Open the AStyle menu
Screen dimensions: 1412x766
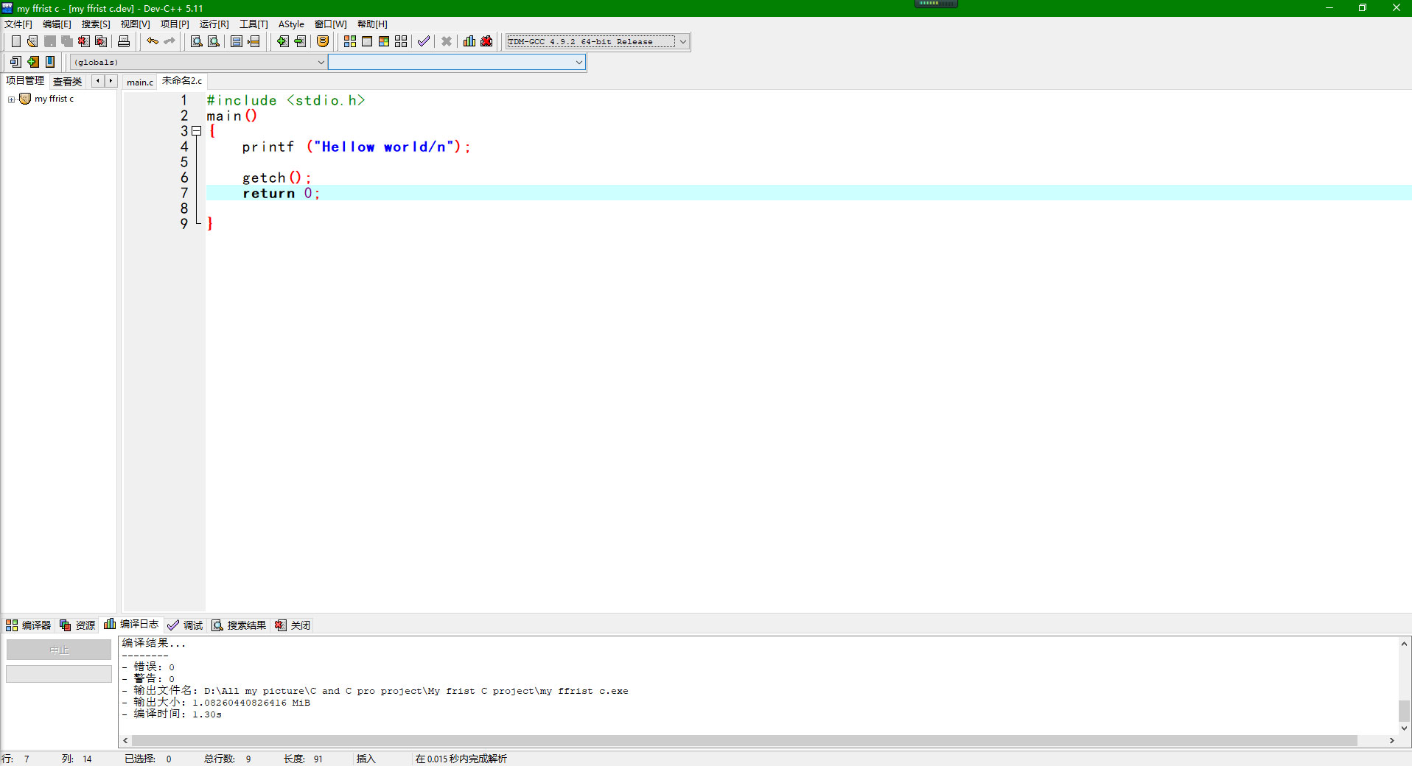point(291,24)
